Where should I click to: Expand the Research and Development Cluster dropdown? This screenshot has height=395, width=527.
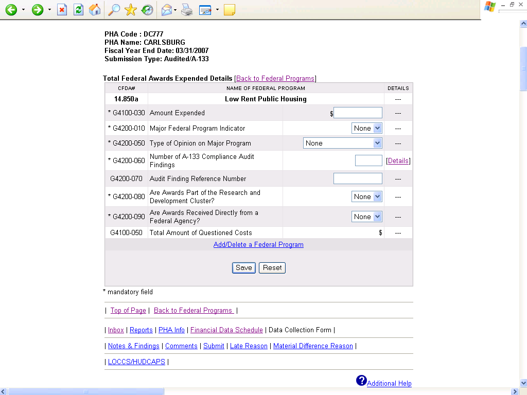[377, 196]
